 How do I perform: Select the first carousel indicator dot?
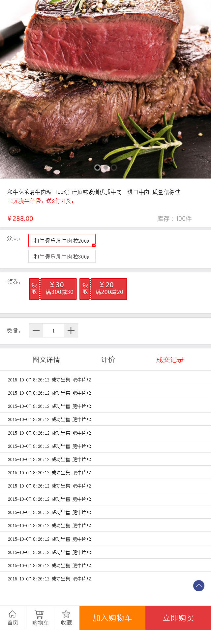(97, 168)
